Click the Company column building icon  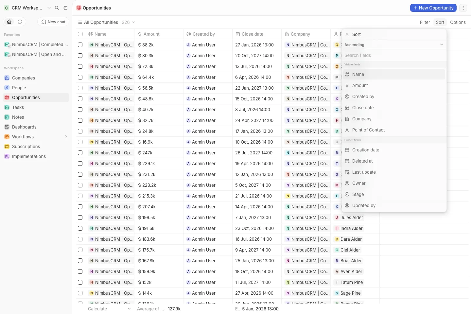click(287, 34)
